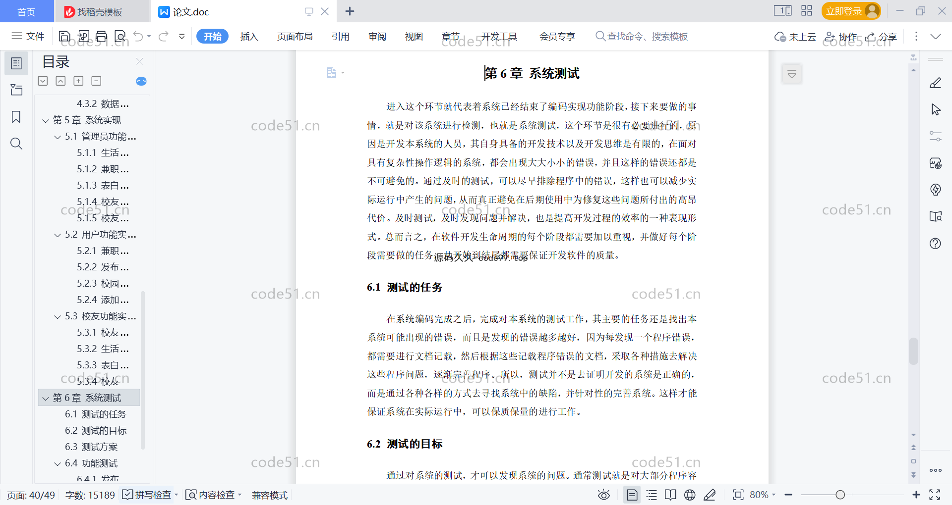952x505 pixels.
Task: Click the smart outline blue assistant icon
Action: (141, 81)
